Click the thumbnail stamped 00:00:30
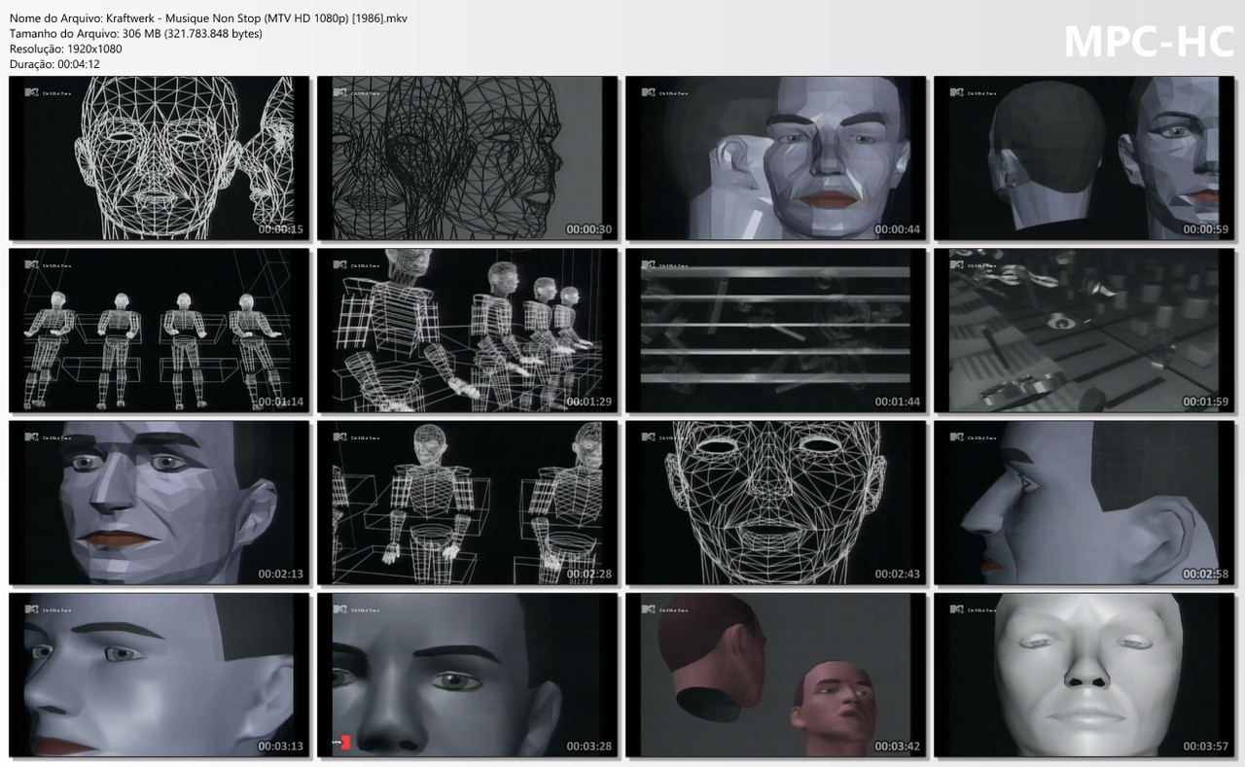The image size is (1245, 767). pyautogui.click(x=467, y=158)
